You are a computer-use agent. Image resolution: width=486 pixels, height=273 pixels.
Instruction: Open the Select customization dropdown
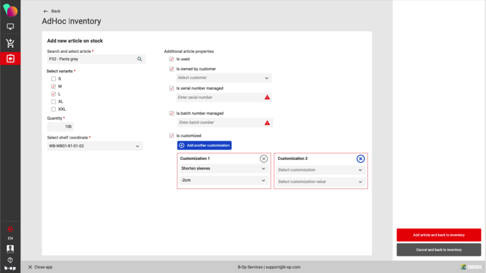pyautogui.click(x=321, y=170)
